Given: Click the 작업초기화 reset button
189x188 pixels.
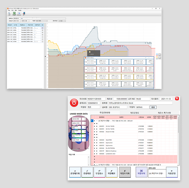Looking at the screenshot, I should tap(125, 173).
